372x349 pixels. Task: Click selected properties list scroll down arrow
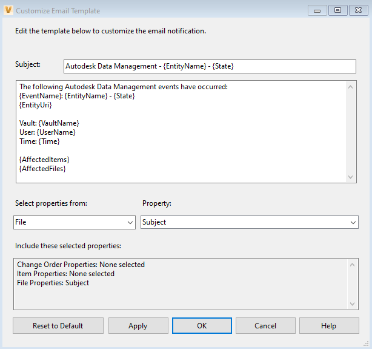coord(352,304)
